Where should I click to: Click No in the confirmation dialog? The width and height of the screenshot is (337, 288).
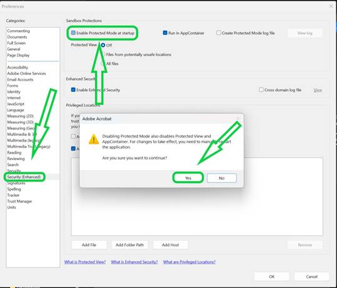point(221,178)
